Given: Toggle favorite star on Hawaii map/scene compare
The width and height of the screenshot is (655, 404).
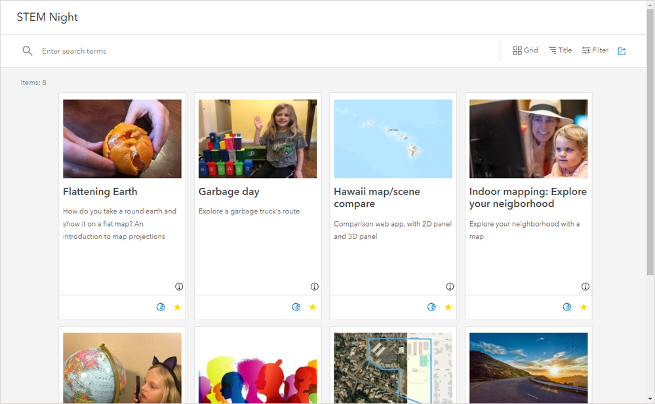Looking at the screenshot, I should [448, 307].
